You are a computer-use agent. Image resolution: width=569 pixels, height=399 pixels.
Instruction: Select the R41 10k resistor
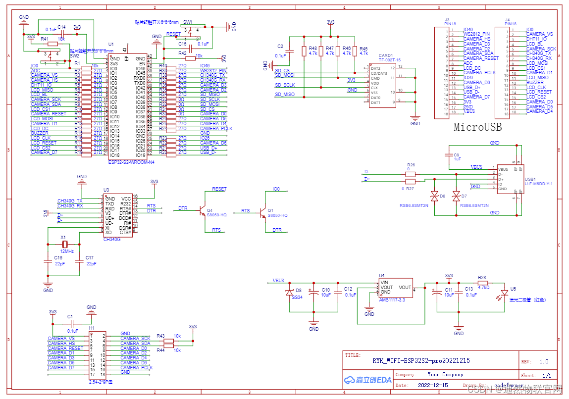pos(52,44)
